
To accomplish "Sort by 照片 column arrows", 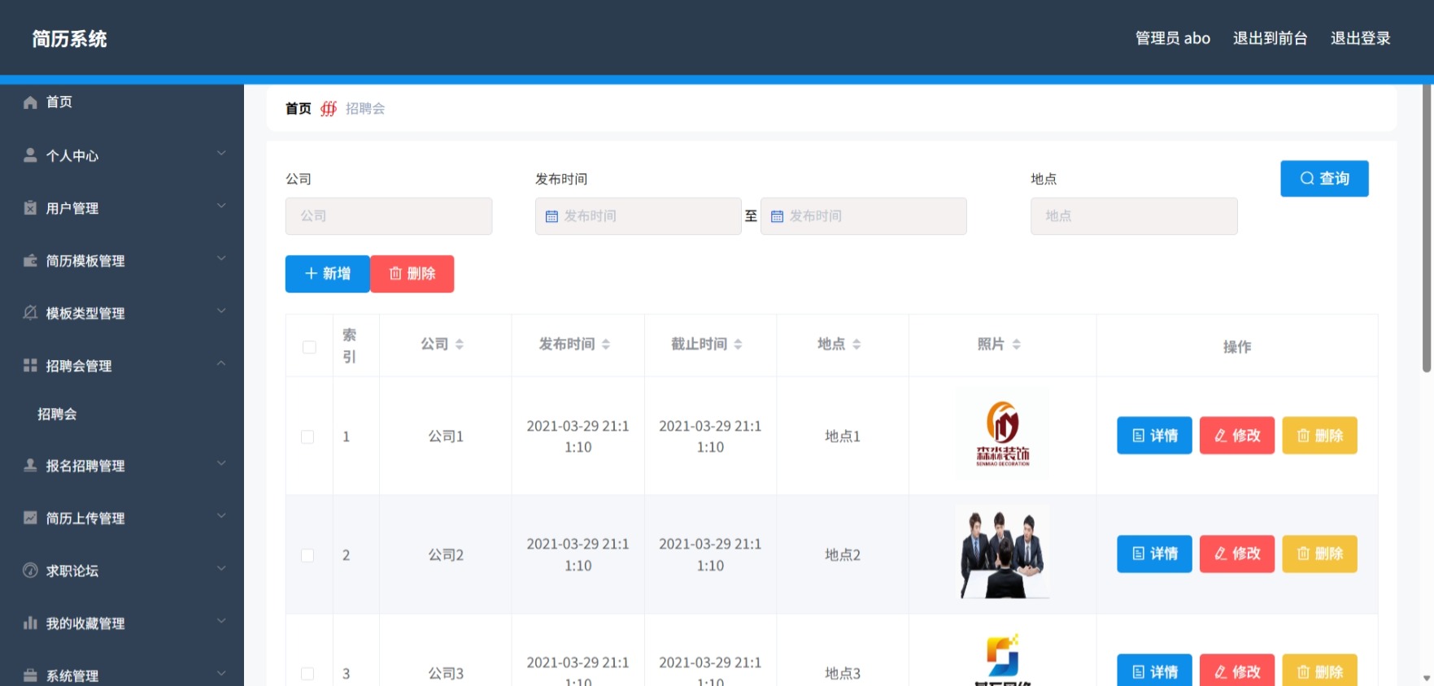I will (1016, 345).
